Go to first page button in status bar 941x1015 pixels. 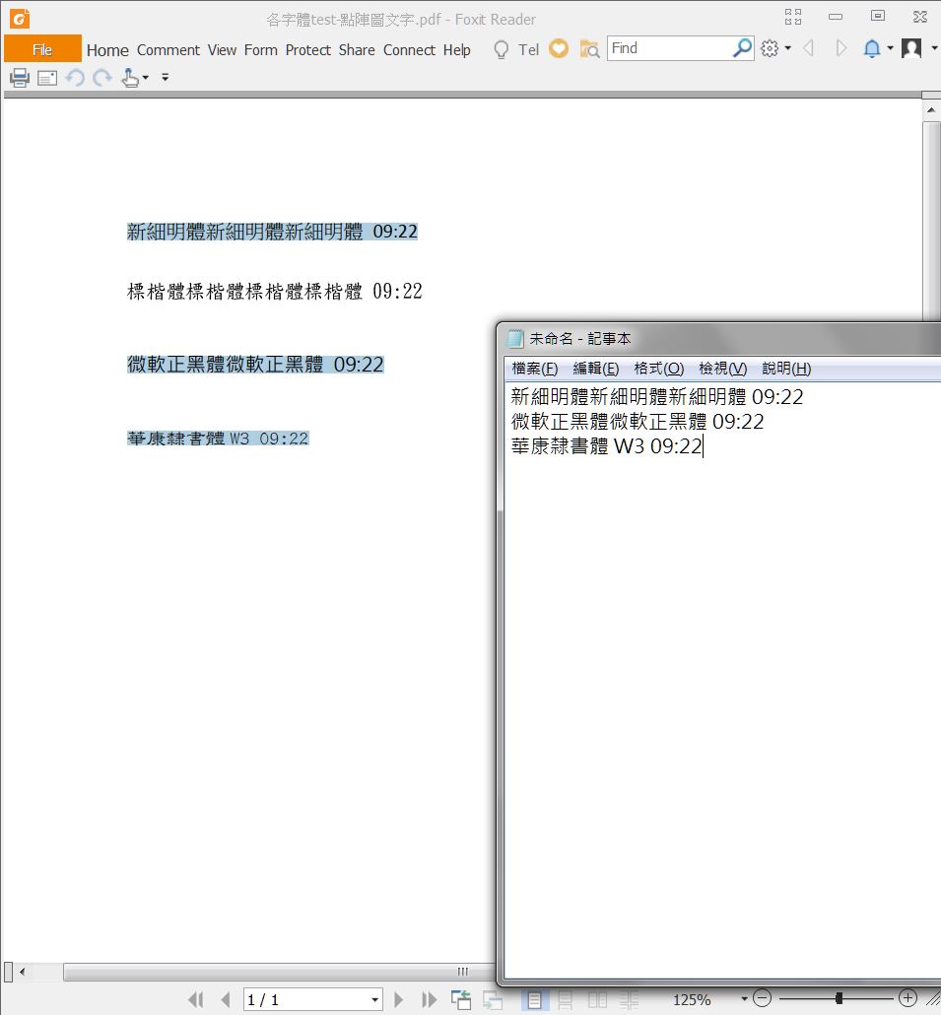[x=195, y=999]
